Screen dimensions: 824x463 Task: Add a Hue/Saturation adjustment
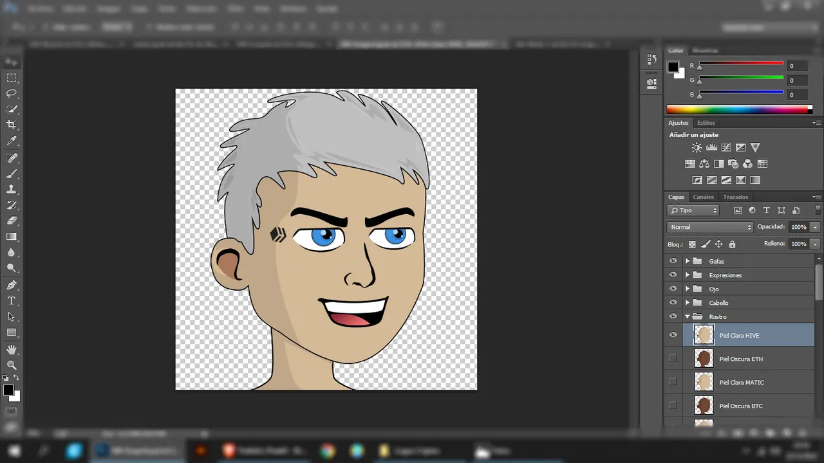[689, 164]
